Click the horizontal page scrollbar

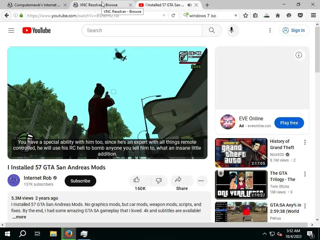(x=156, y=225)
